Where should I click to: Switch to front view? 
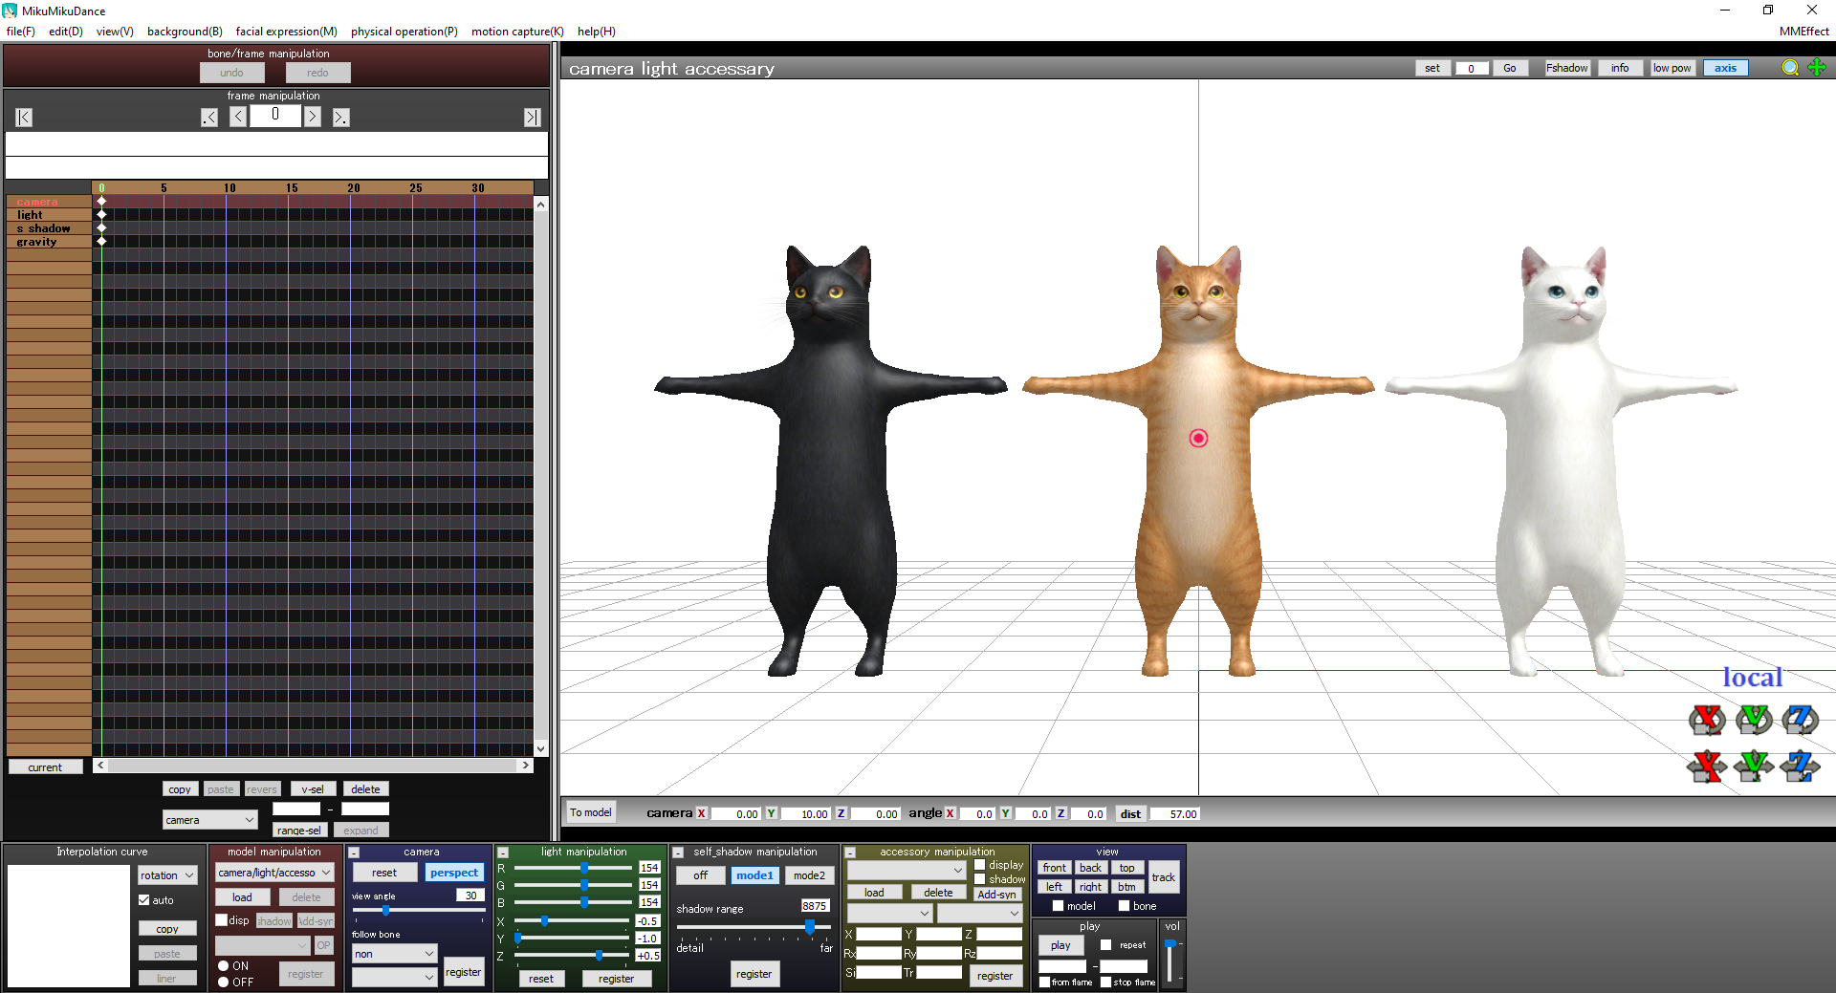coord(1054,868)
